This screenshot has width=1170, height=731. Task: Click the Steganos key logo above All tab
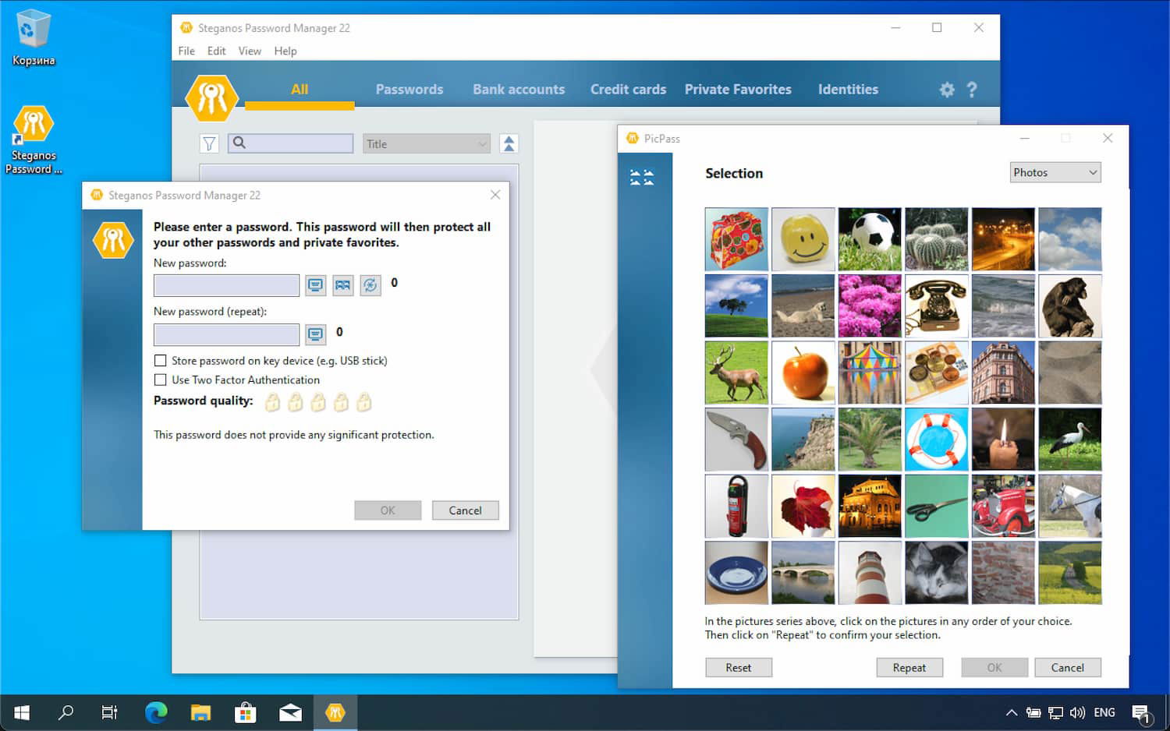coord(211,97)
